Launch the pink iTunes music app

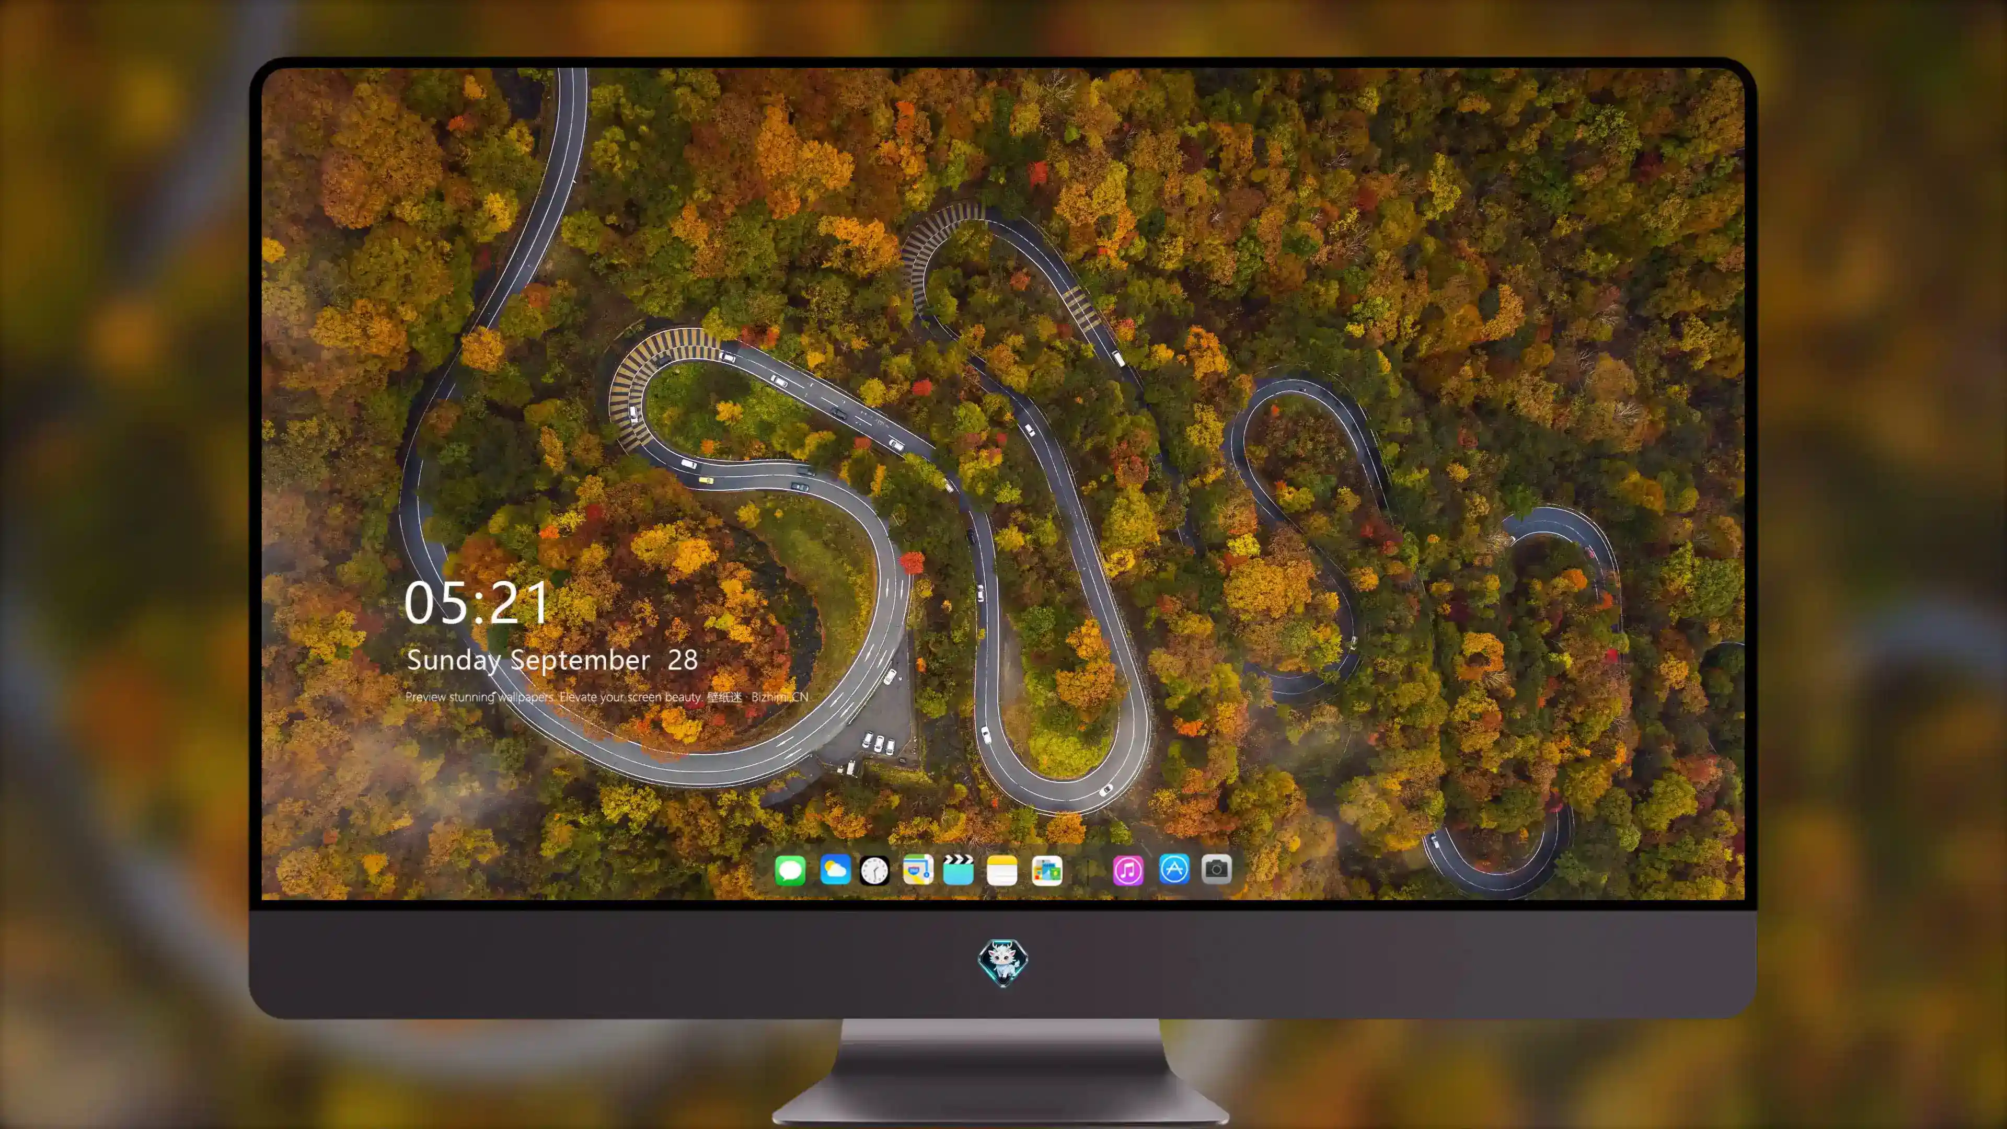(x=1128, y=870)
